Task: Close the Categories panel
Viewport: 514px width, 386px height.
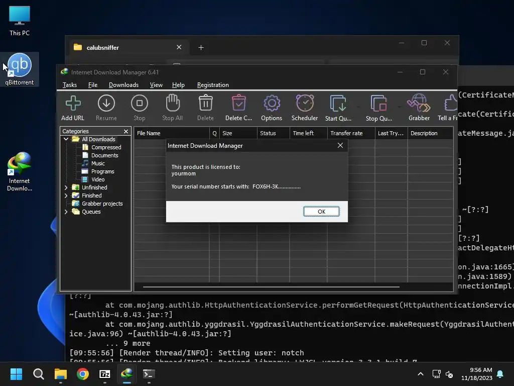Action: point(126,131)
